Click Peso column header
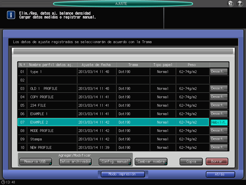 point(193,65)
